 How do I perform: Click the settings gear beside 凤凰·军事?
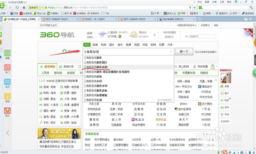click(216, 80)
